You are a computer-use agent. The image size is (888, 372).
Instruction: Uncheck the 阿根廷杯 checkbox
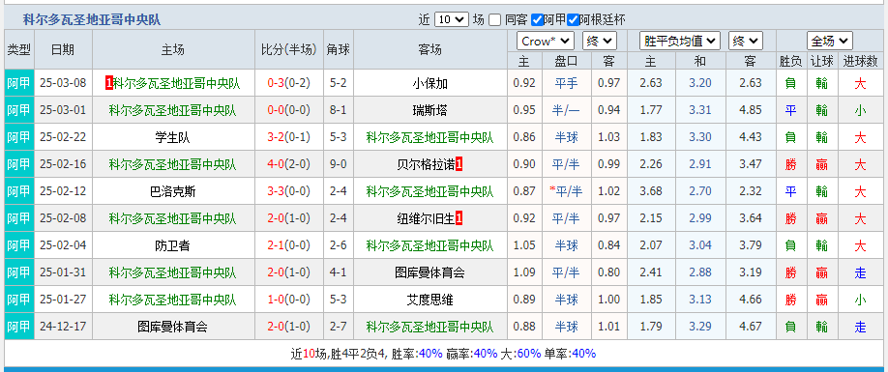[x=573, y=19]
